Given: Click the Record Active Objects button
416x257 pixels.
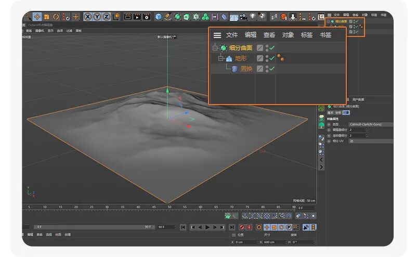Looking at the screenshot, I should point(242,227).
